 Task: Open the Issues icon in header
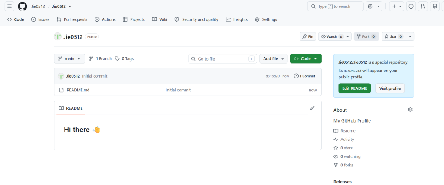pyautogui.click(x=411, y=6)
